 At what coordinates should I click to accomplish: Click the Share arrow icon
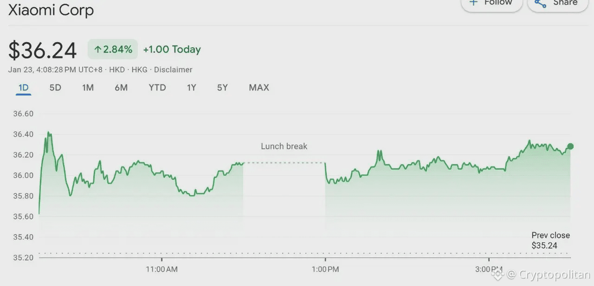click(540, 3)
